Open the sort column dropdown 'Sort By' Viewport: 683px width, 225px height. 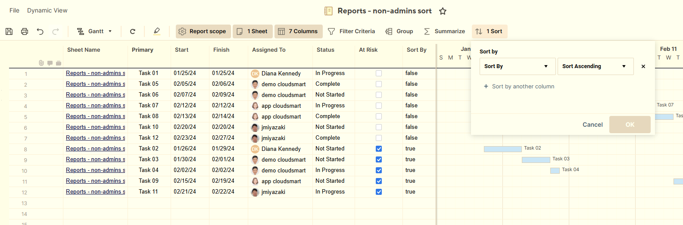coord(517,66)
